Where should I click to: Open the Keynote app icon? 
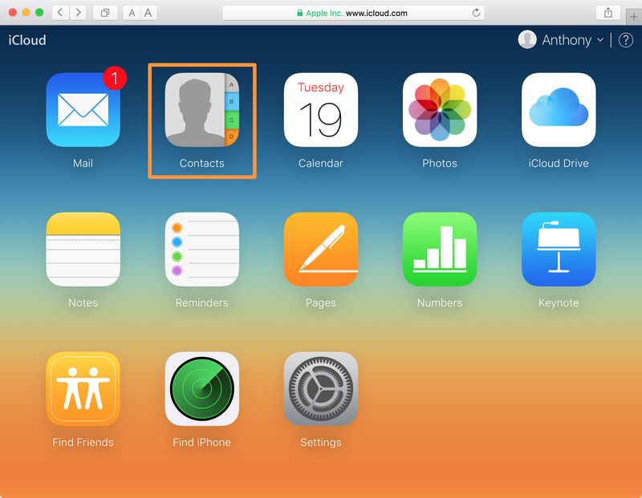click(559, 249)
